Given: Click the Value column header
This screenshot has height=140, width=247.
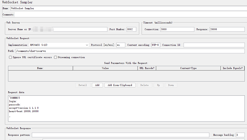Looking at the screenshot, I should [105, 68].
